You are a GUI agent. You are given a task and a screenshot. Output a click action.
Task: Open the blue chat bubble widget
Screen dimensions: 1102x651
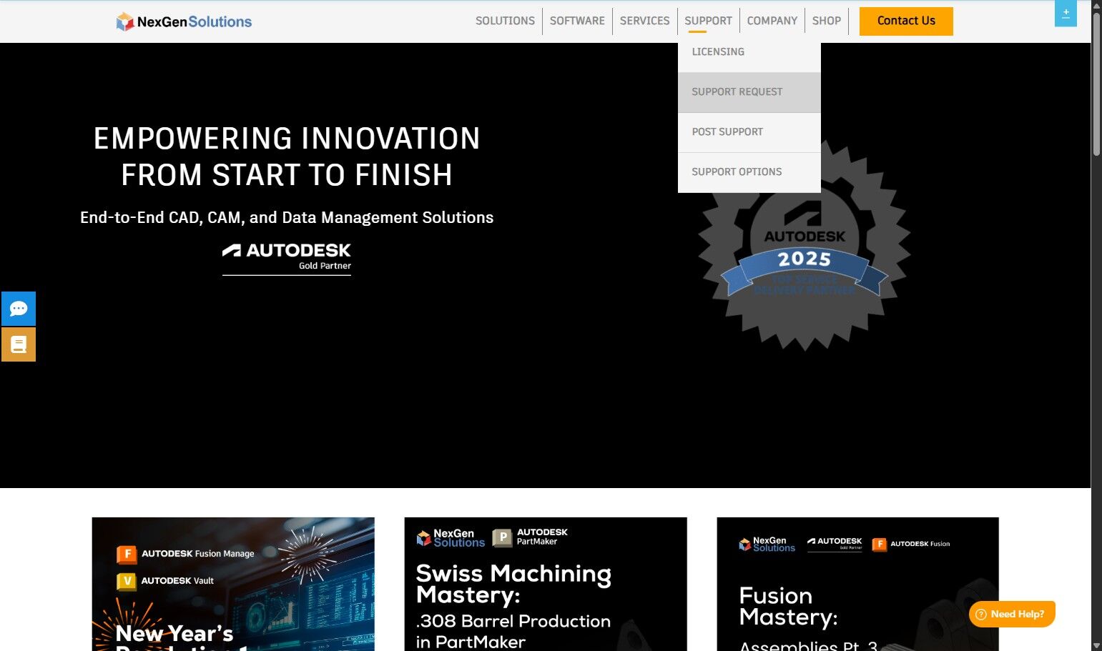click(19, 309)
